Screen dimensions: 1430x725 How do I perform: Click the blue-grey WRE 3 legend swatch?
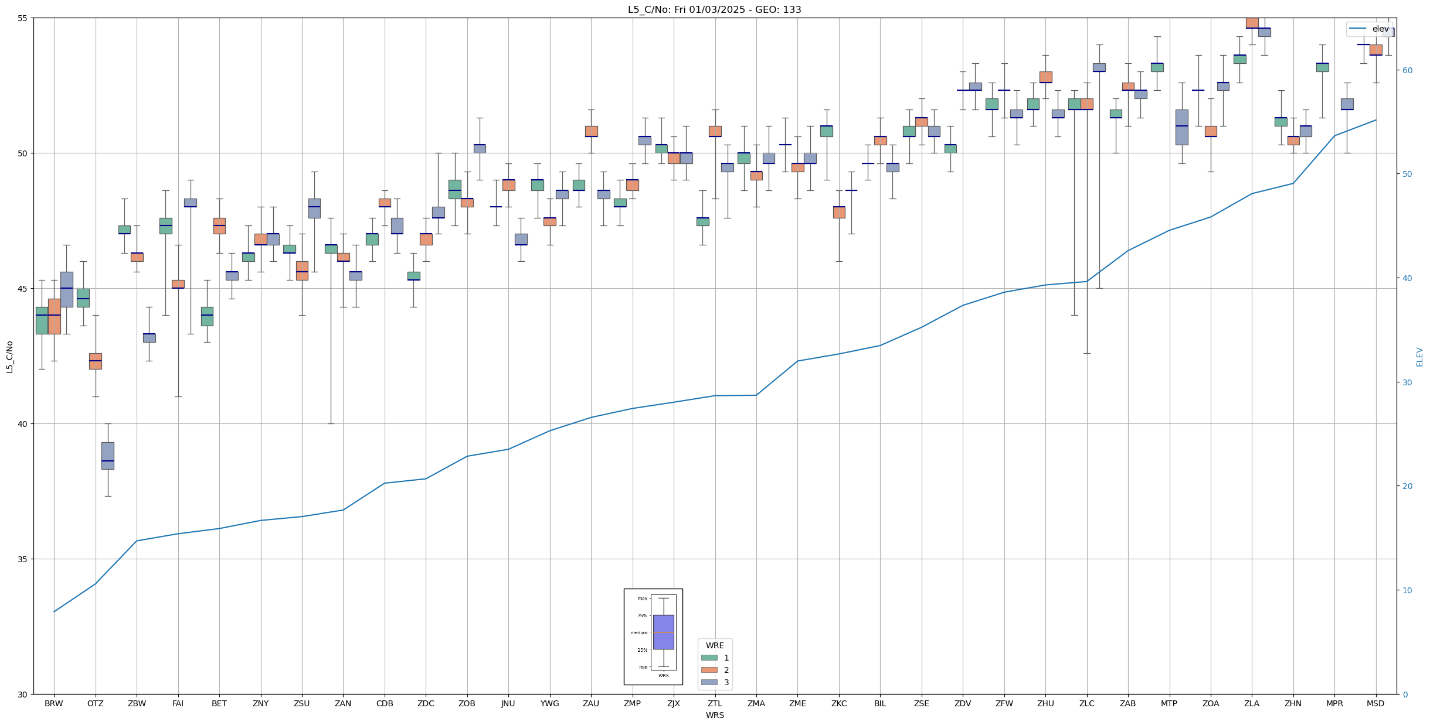point(709,682)
